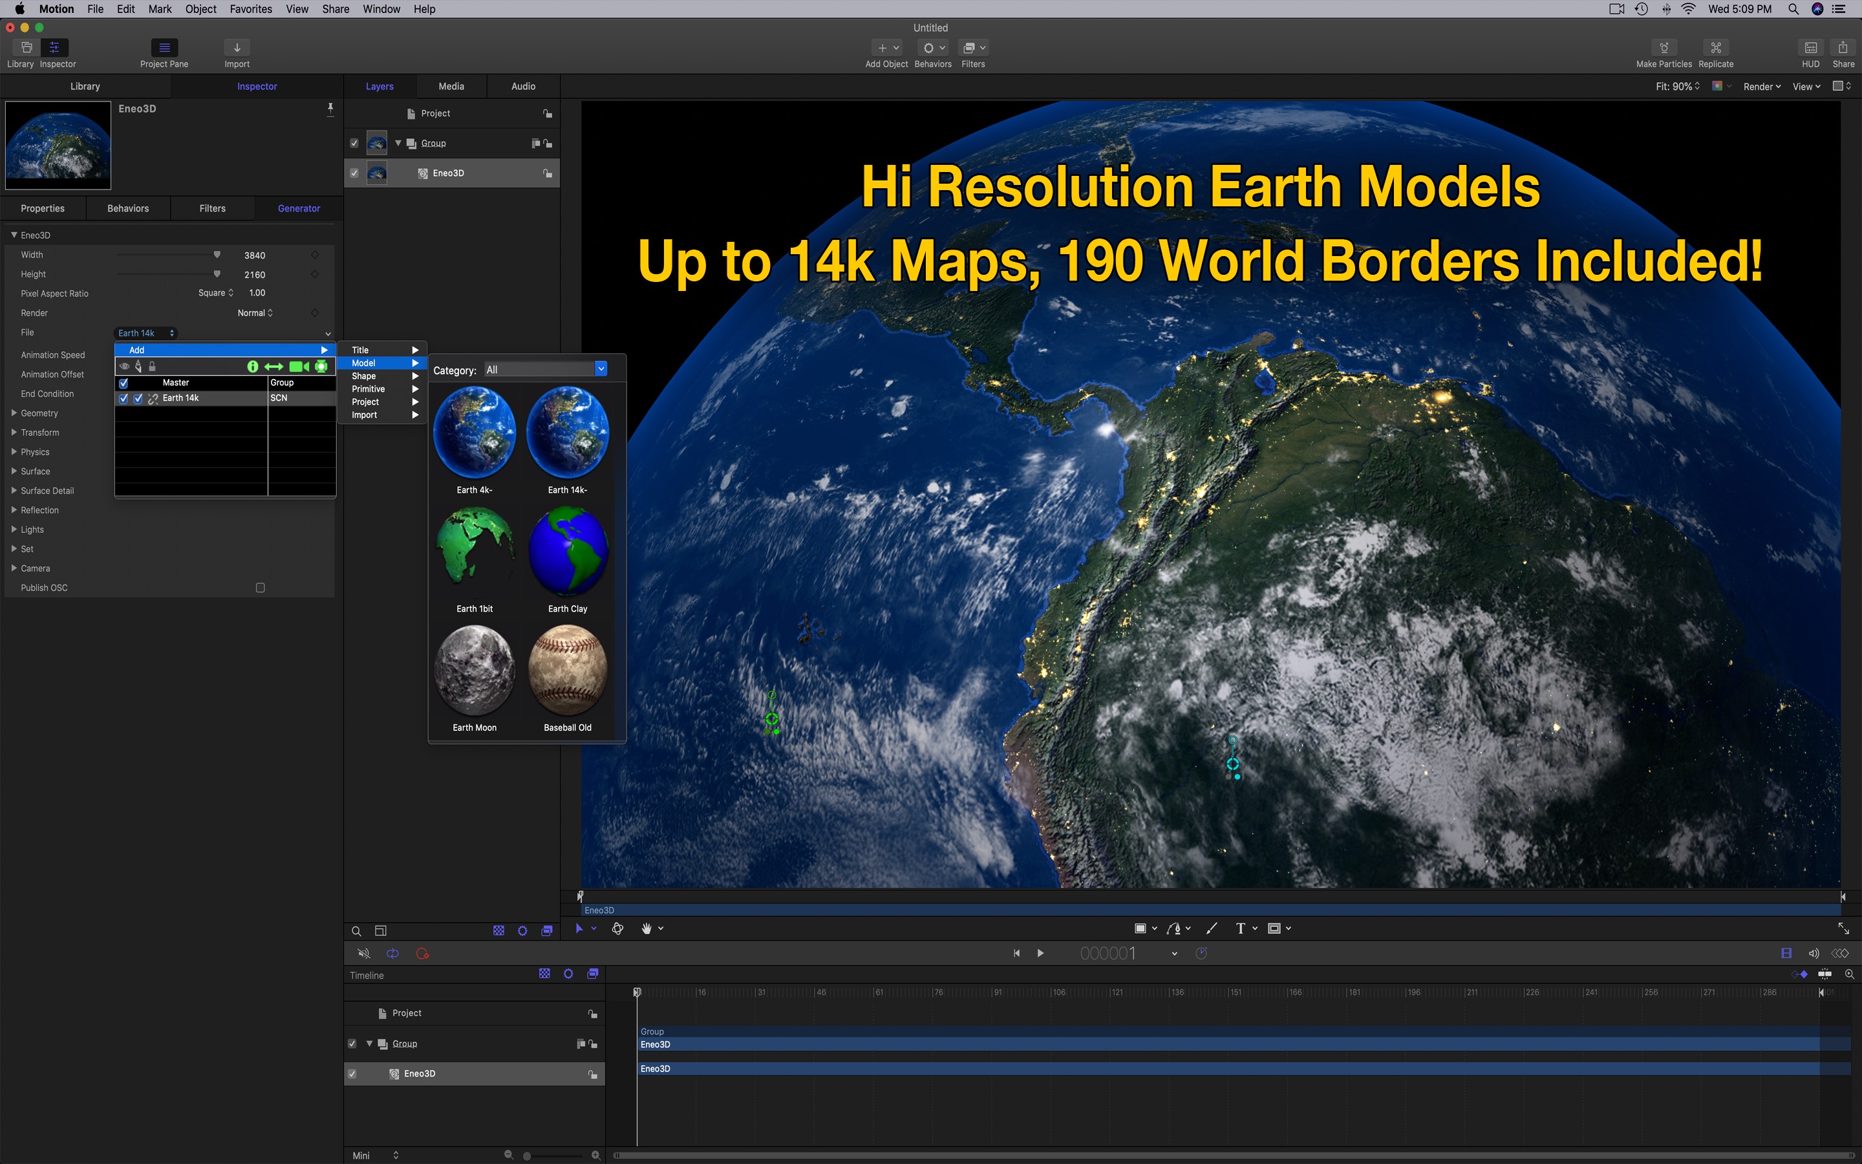The image size is (1862, 1164).
Task: Select the 3D Transform tool
Action: (x=617, y=929)
